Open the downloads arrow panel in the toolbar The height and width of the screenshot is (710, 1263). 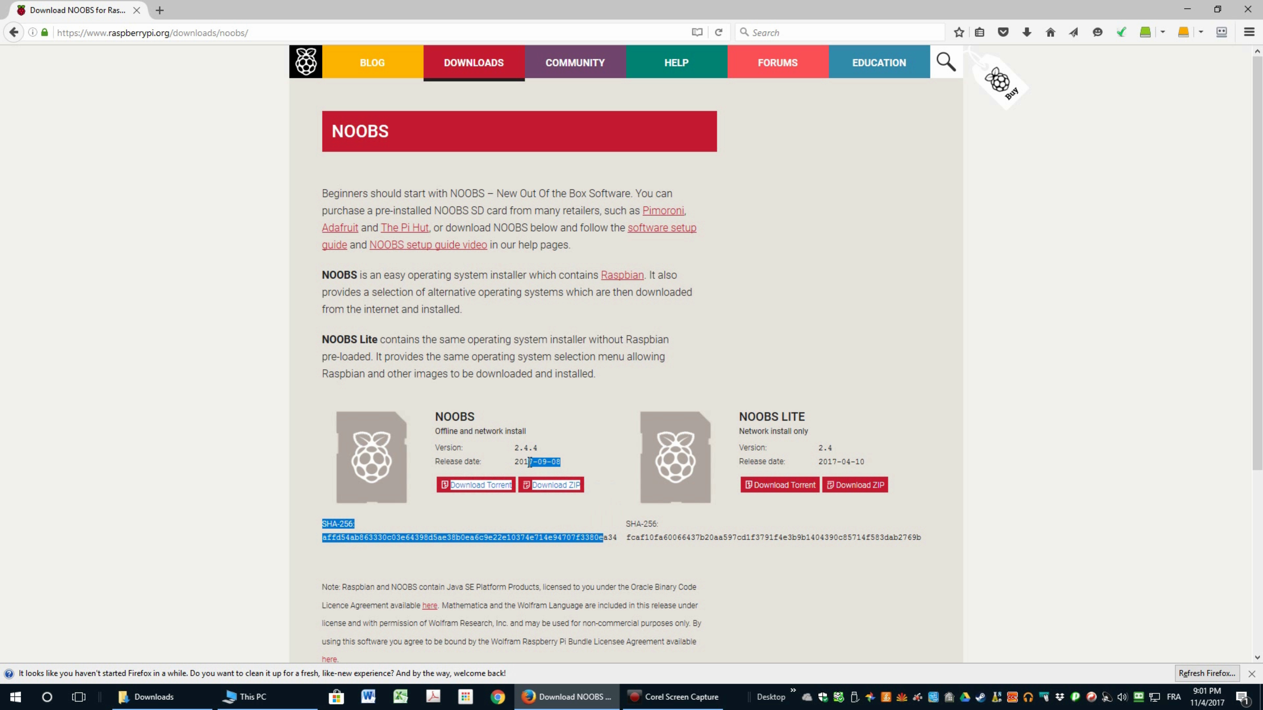coord(1027,32)
